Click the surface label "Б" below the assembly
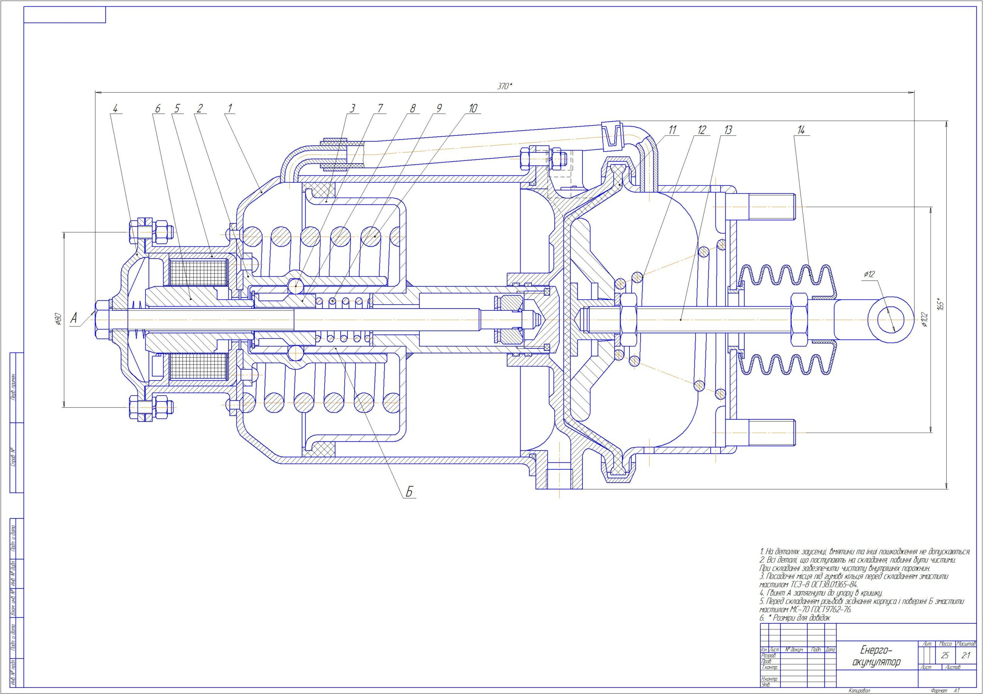This screenshot has height=694, width=988. pos(409,492)
